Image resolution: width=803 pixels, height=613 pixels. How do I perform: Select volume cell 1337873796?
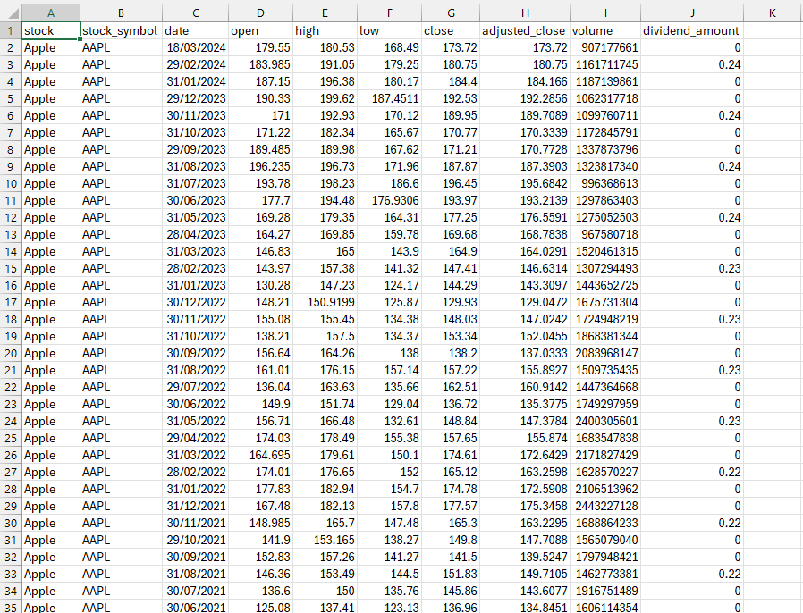tap(605, 149)
